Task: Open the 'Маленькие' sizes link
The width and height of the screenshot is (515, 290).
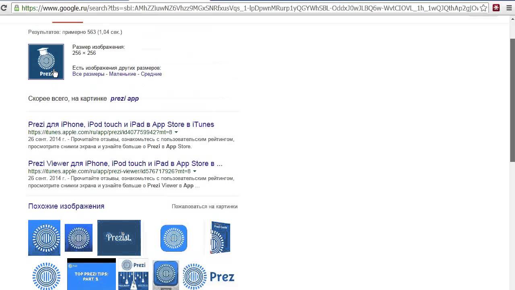Action: pyautogui.click(x=122, y=74)
